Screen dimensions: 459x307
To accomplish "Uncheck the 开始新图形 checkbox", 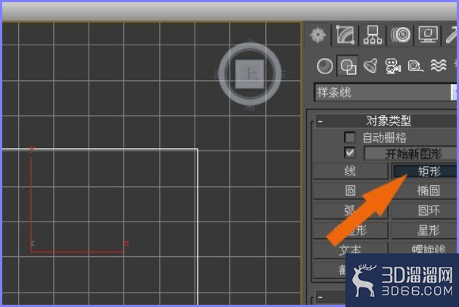I will 349,153.
